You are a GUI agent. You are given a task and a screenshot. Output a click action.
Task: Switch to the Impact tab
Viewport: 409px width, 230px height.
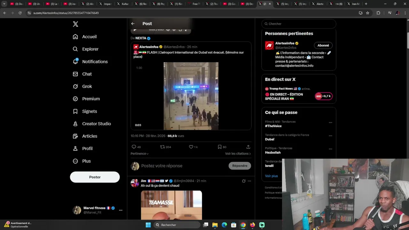pos(105,4)
